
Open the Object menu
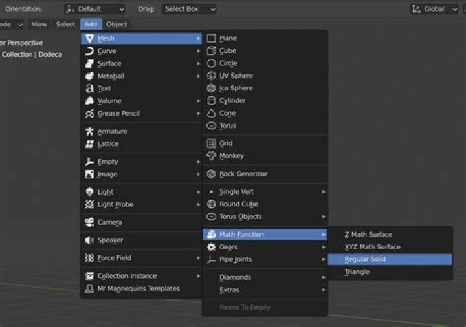[116, 25]
